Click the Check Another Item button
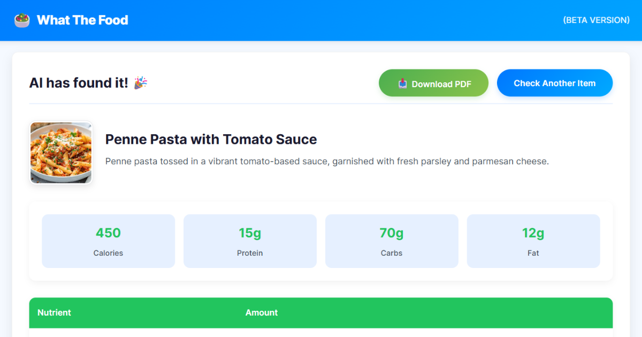642x337 pixels. pyautogui.click(x=555, y=83)
